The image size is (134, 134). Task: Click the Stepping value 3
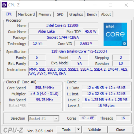tap(121, 57)
